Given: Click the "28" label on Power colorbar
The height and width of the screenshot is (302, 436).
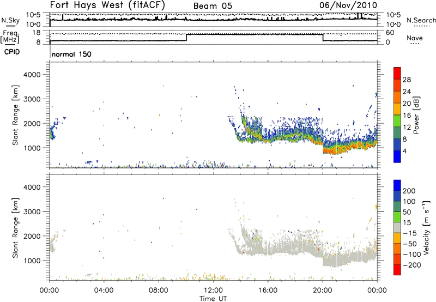Looking at the screenshot, I should (x=407, y=80).
